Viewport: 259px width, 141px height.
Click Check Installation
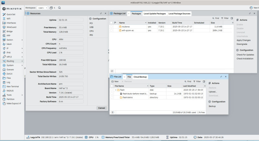245,59
